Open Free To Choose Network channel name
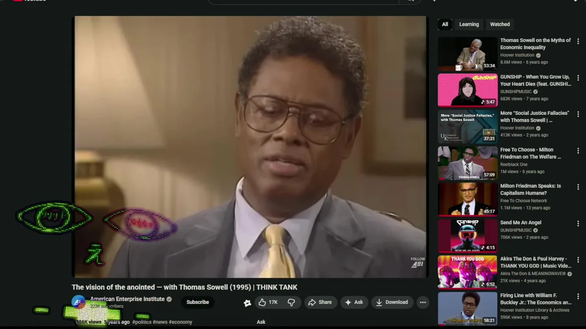Screen dimensions: 586x329 524,201
